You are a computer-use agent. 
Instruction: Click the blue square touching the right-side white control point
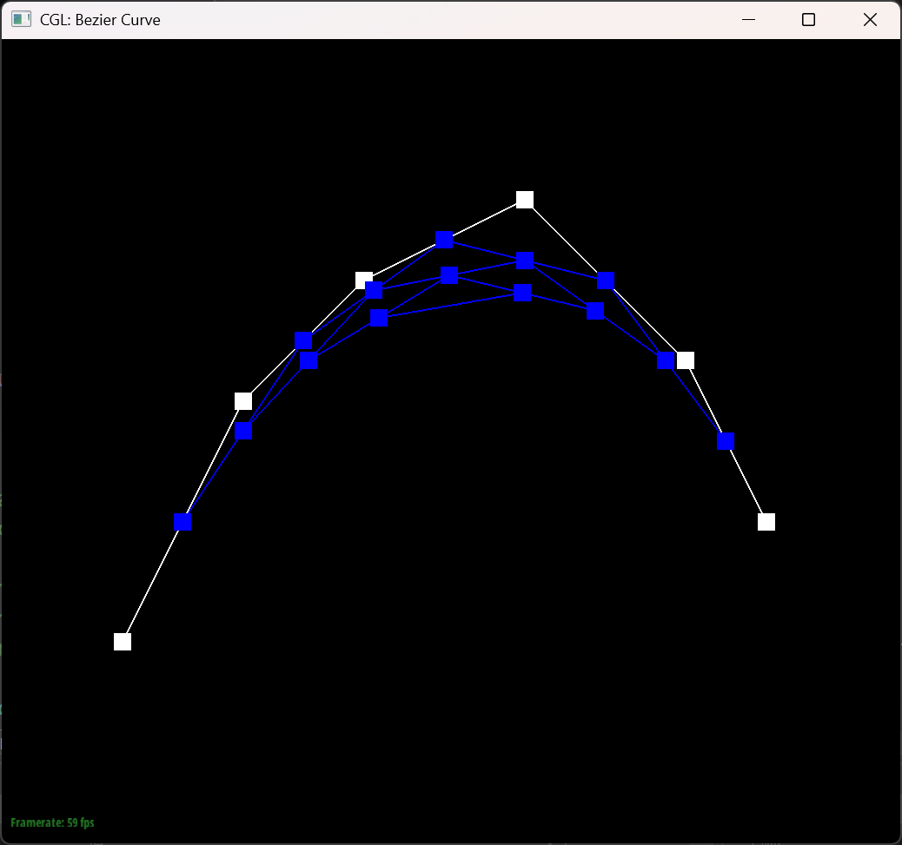(x=666, y=360)
